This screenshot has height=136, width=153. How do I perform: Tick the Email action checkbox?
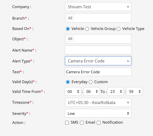click(82, 123)
